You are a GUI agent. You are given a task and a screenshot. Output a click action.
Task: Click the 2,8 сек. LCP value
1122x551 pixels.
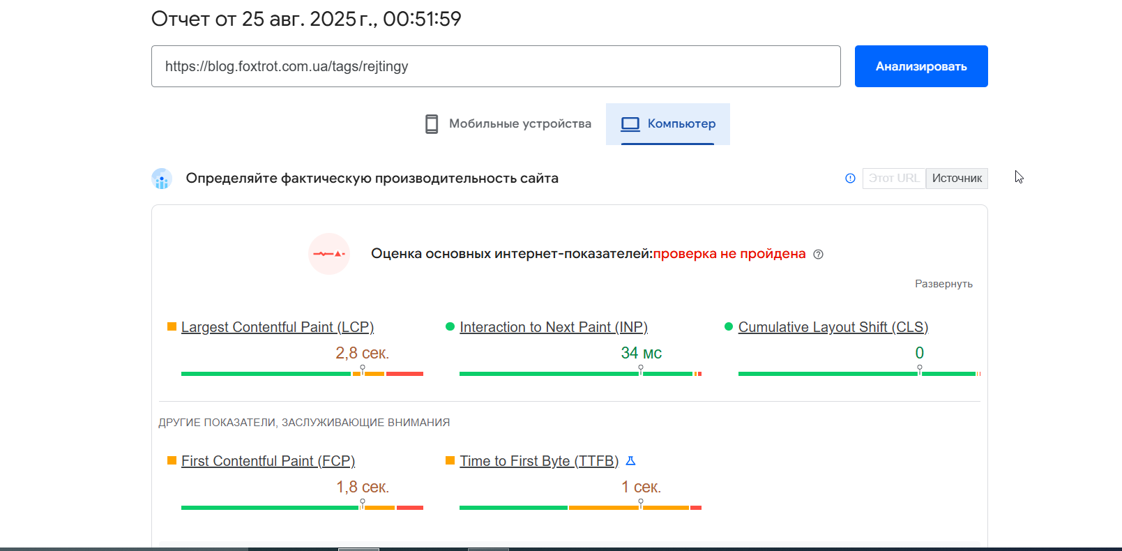tap(363, 353)
